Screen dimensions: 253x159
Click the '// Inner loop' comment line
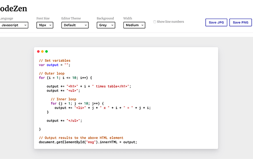(63, 99)
